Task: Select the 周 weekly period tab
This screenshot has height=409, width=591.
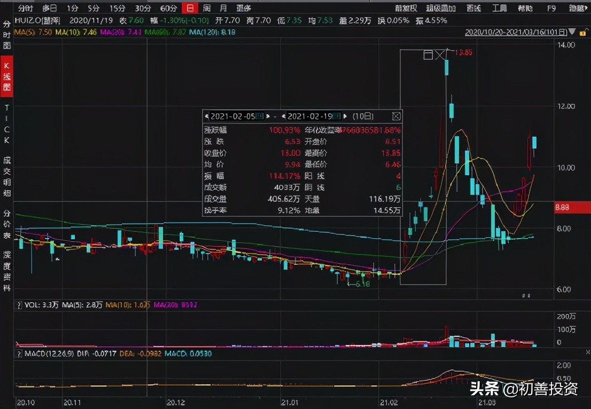Action: pyautogui.click(x=206, y=8)
